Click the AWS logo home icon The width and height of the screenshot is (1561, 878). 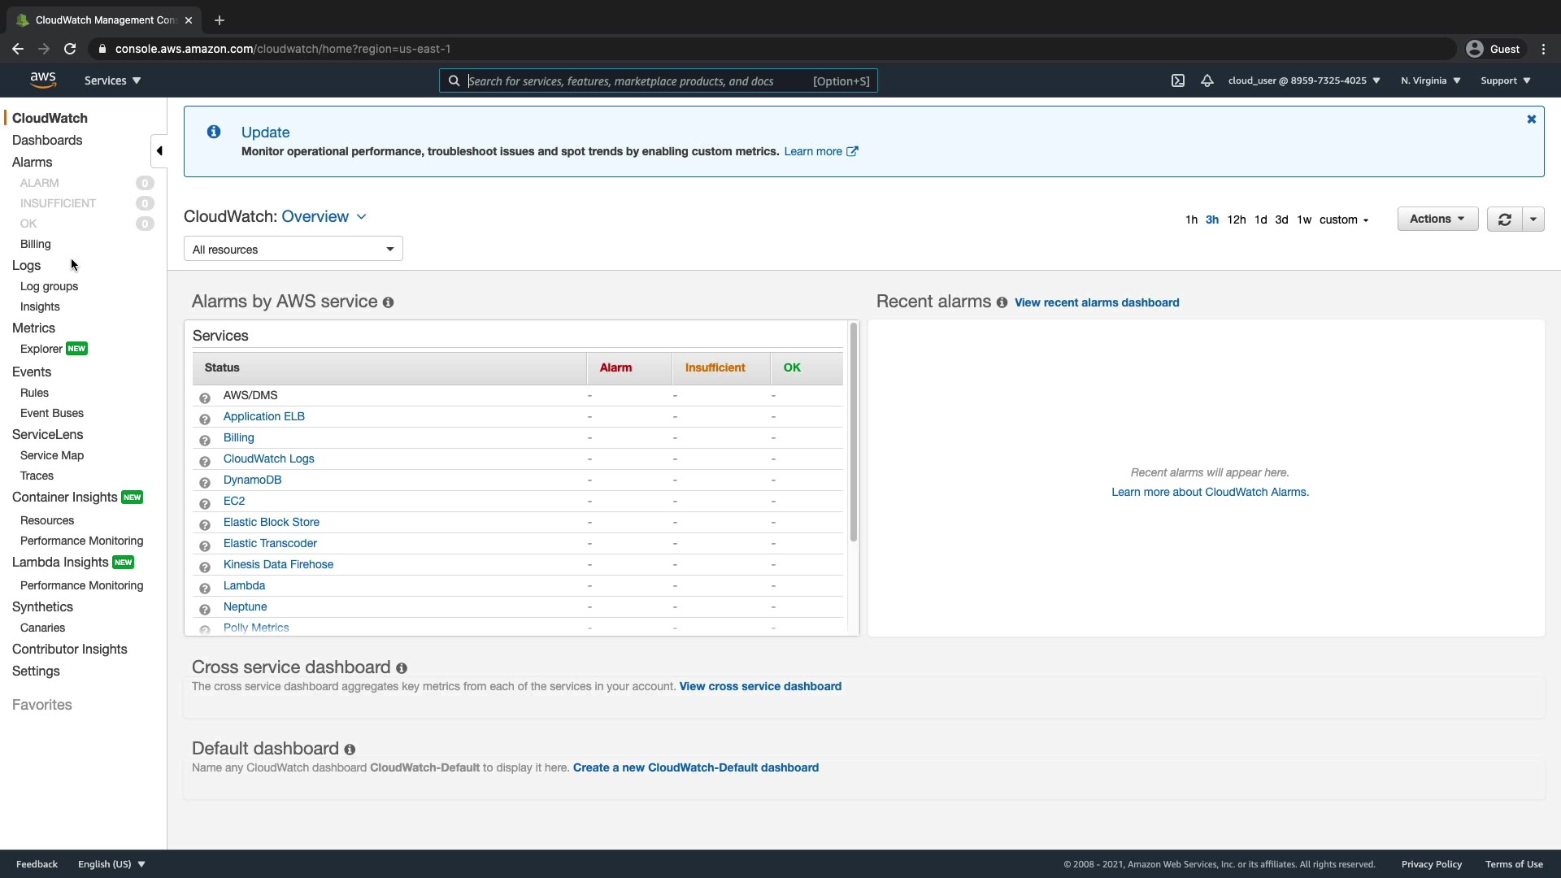click(43, 80)
